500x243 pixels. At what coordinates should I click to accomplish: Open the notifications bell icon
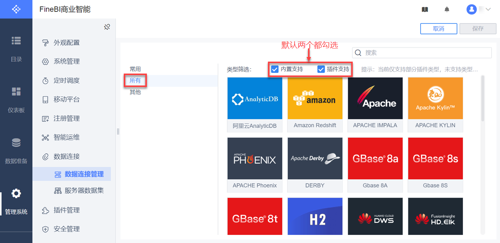(x=447, y=10)
